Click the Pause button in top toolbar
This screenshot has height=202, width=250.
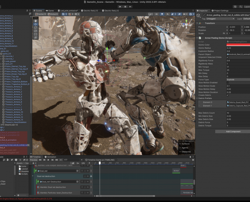click(x=125, y=6)
